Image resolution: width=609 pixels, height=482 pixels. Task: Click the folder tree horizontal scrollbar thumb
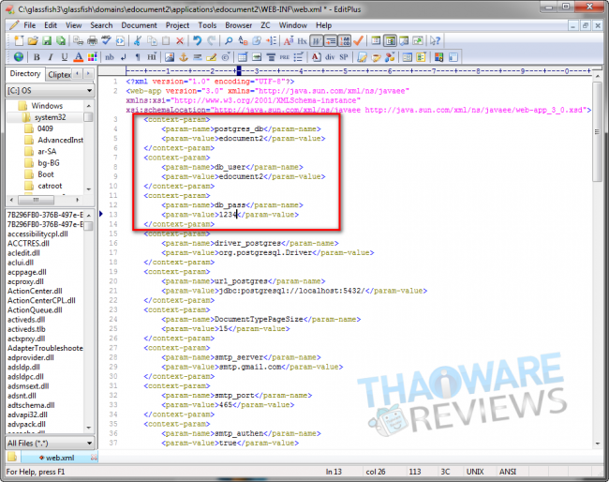(x=37, y=200)
